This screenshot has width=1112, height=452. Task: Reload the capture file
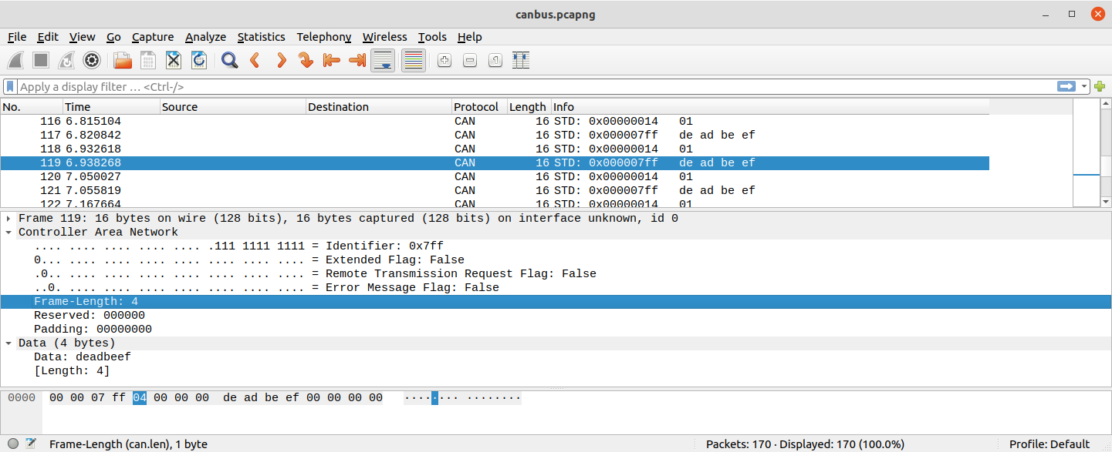point(199,60)
